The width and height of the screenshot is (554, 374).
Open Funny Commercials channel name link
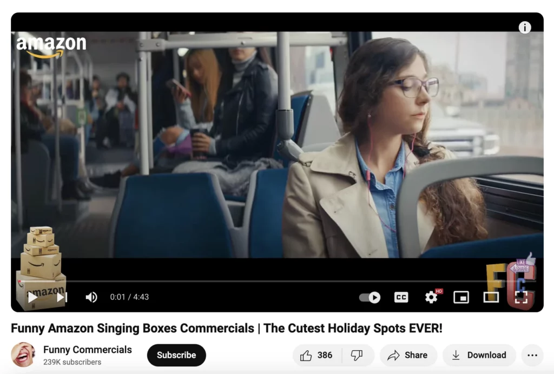[88, 350]
